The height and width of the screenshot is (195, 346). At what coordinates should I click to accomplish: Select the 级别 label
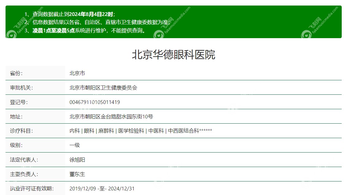coord(16,145)
